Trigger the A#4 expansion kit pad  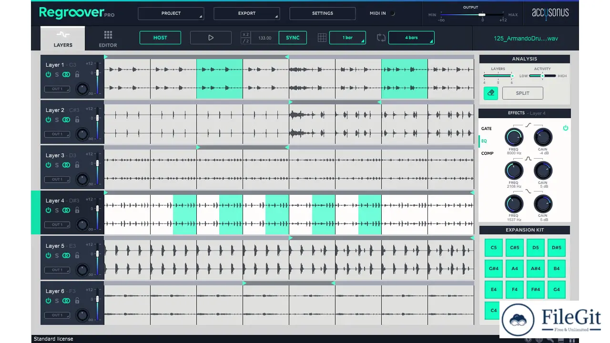pyautogui.click(x=536, y=269)
